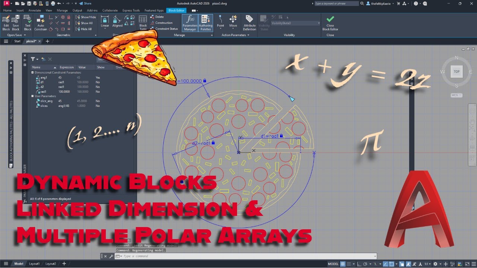This screenshot has width=477, height=268.
Task: Click the Test Block icon
Action: coord(28,23)
